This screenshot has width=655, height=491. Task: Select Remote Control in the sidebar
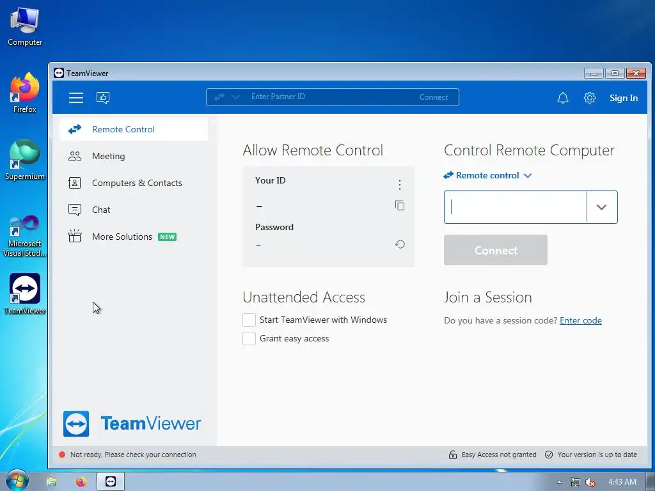click(134, 129)
